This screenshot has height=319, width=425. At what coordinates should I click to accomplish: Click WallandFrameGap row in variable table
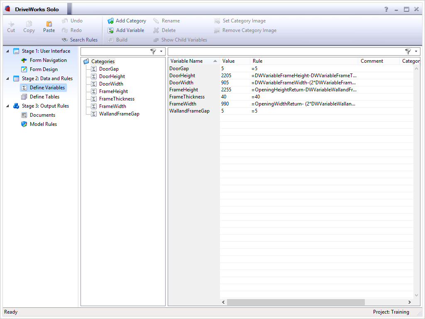point(291,111)
